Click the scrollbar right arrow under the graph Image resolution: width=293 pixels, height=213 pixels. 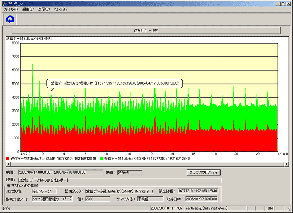(x=287, y=164)
